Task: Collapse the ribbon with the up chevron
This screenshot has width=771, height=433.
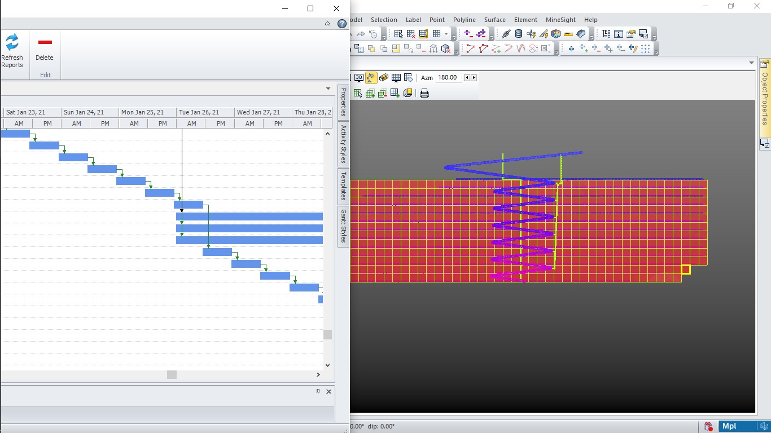Action: point(328,24)
